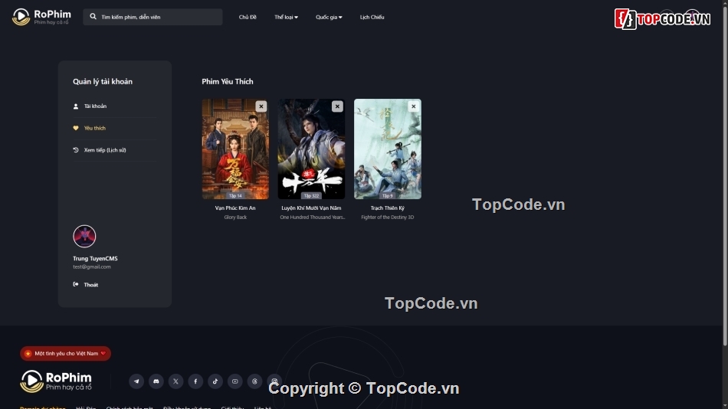Image resolution: width=728 pixels, height=409 pixels.
Task: Remove Vạn Phúc Kim An from favorites
Action: pos(261,106)
